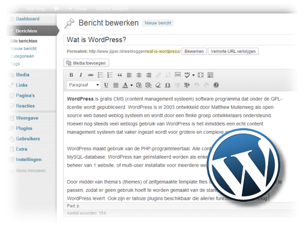Justify text alignment
The image size is (306, 227).
[116, 85]
